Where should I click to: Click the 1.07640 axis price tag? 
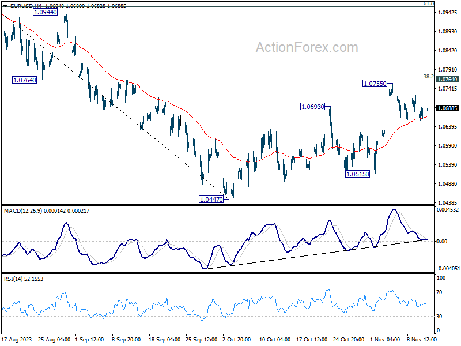[x=448, y=80]
